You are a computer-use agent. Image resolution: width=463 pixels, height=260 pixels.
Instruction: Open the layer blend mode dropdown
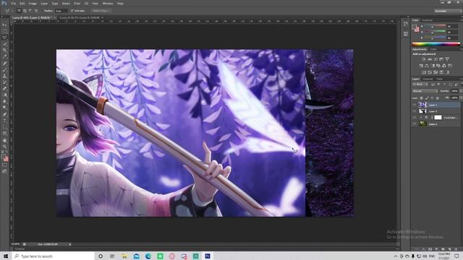(425, 91)
